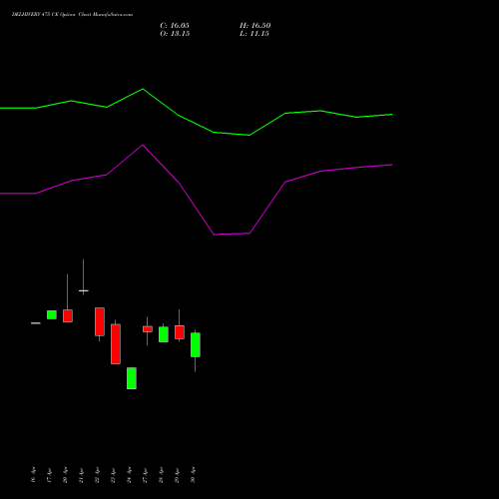Image resolution: width=499 pixels, height=499 pixels.
Task: Select the green candle for 28 Apr
Action: (x=164, y=334)
